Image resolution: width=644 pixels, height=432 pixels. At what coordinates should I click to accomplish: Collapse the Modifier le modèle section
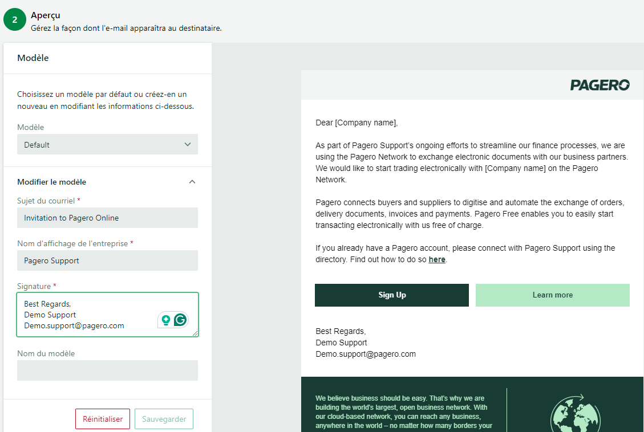[x=192, y=182]
